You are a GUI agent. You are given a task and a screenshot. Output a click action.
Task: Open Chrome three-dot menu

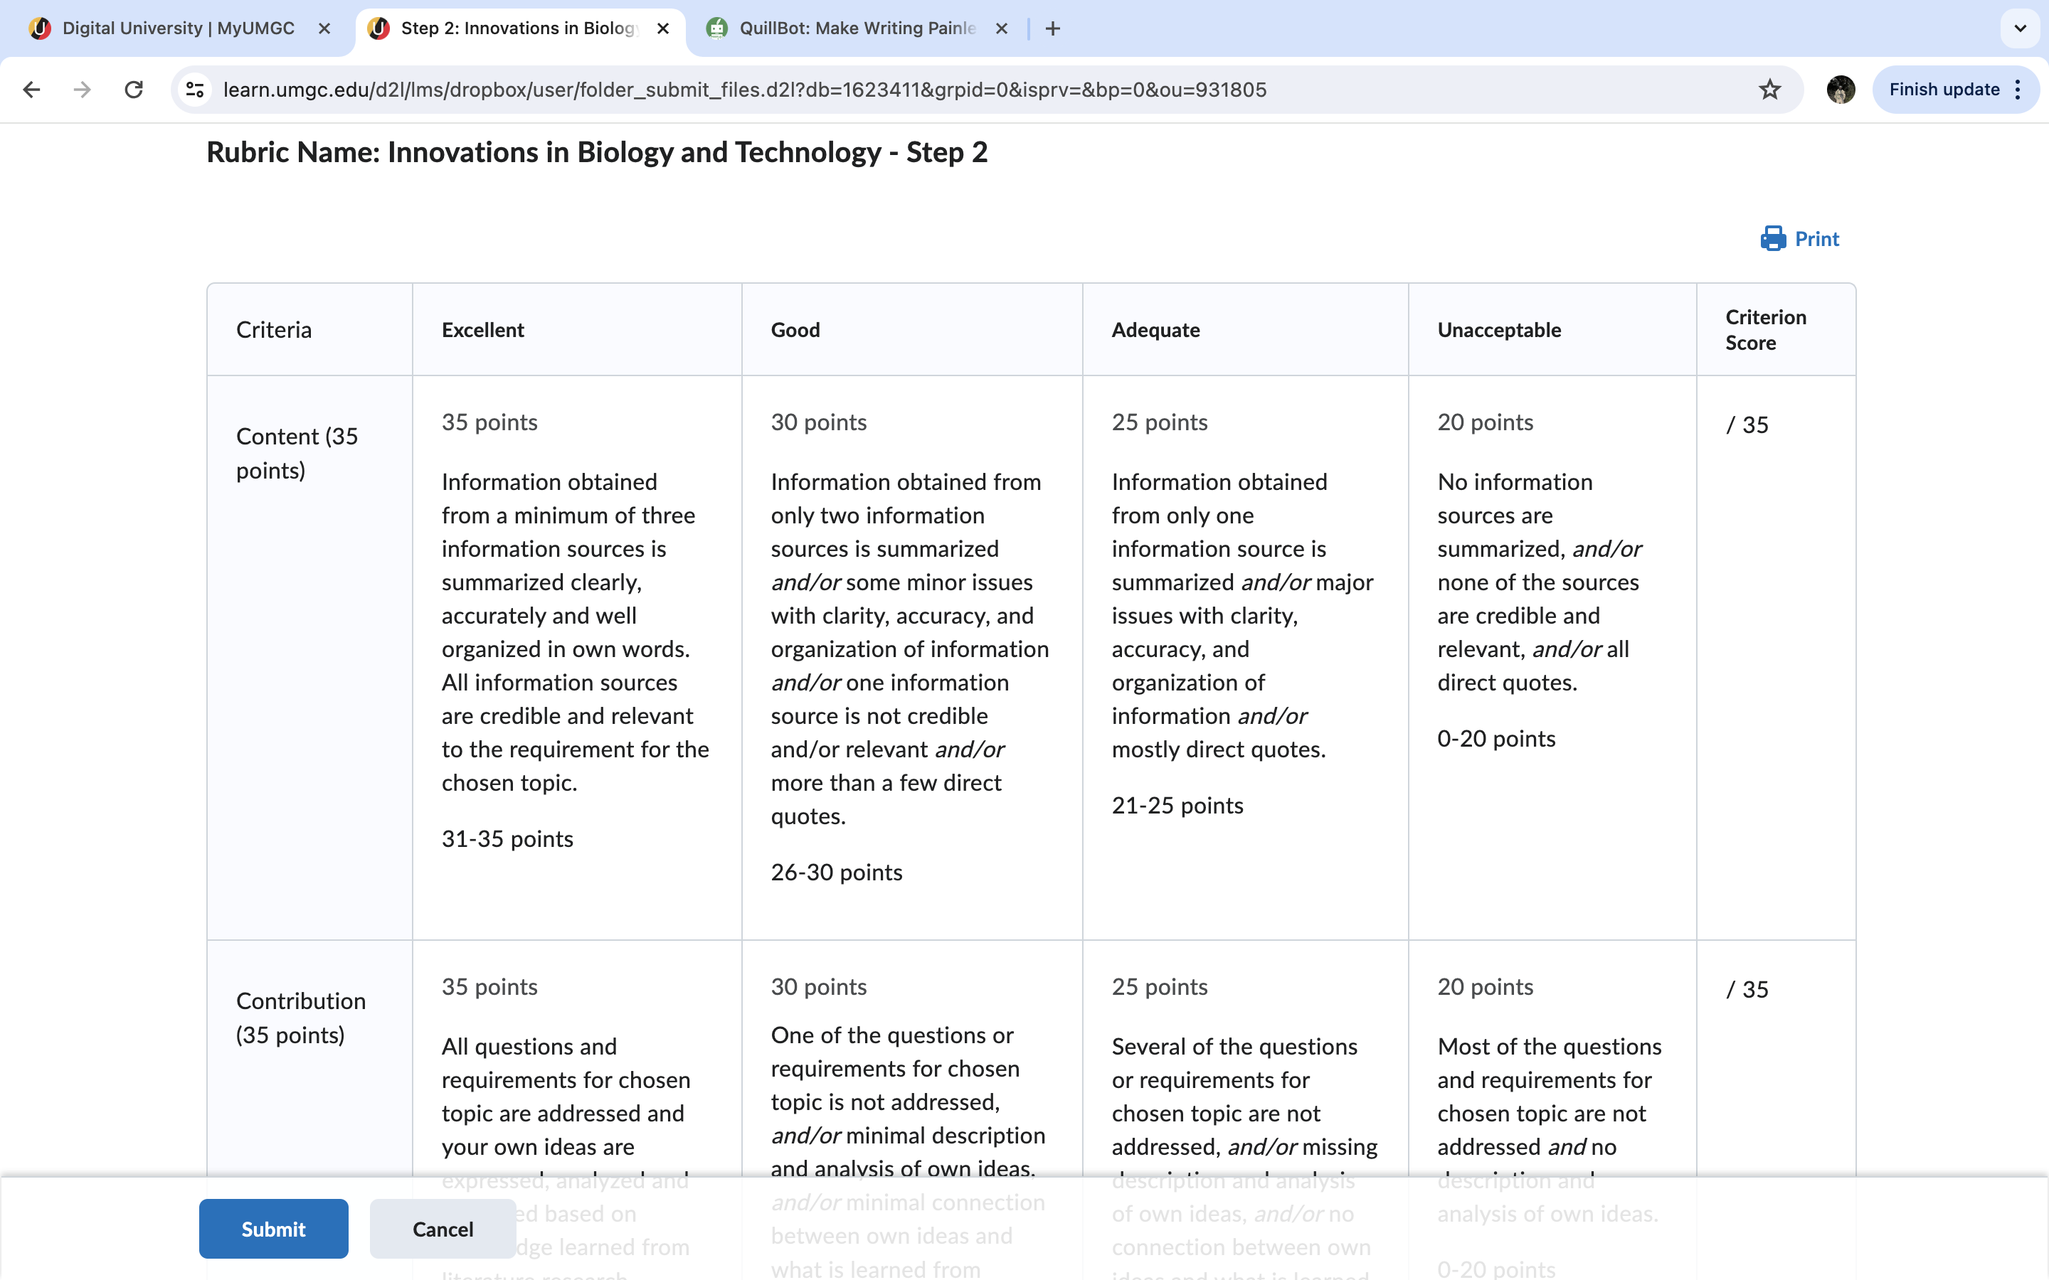click(2018, 90)
